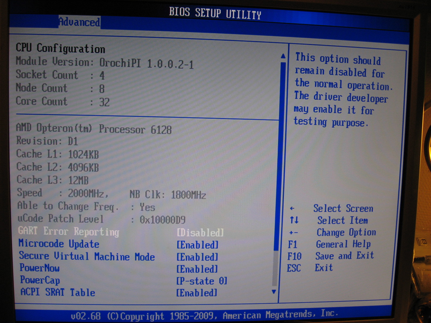Image resolution: width=431 pixels, height=323 pixels.
Task: Select Secure Virtual Machine Mode setting
Action: click(x=87, y=256)
